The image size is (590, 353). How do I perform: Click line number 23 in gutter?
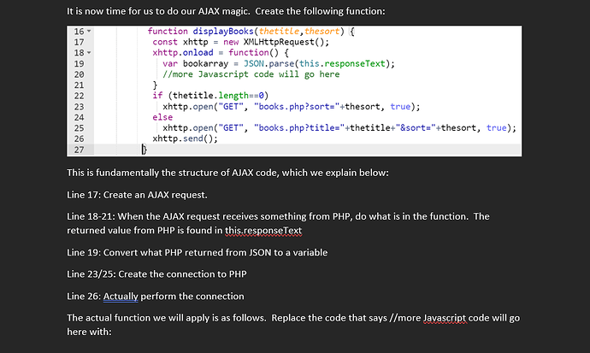[x=79, y=107]
